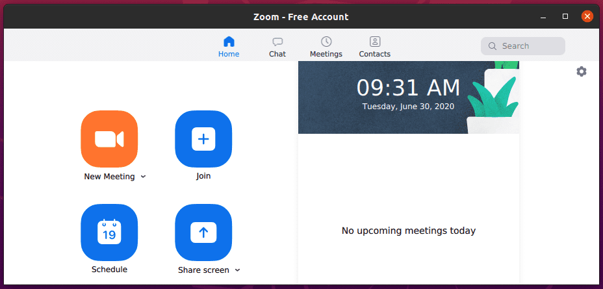Open the Meetings tab
The height and width of the screenshot is (289, 603).
[x=326, y=47]
